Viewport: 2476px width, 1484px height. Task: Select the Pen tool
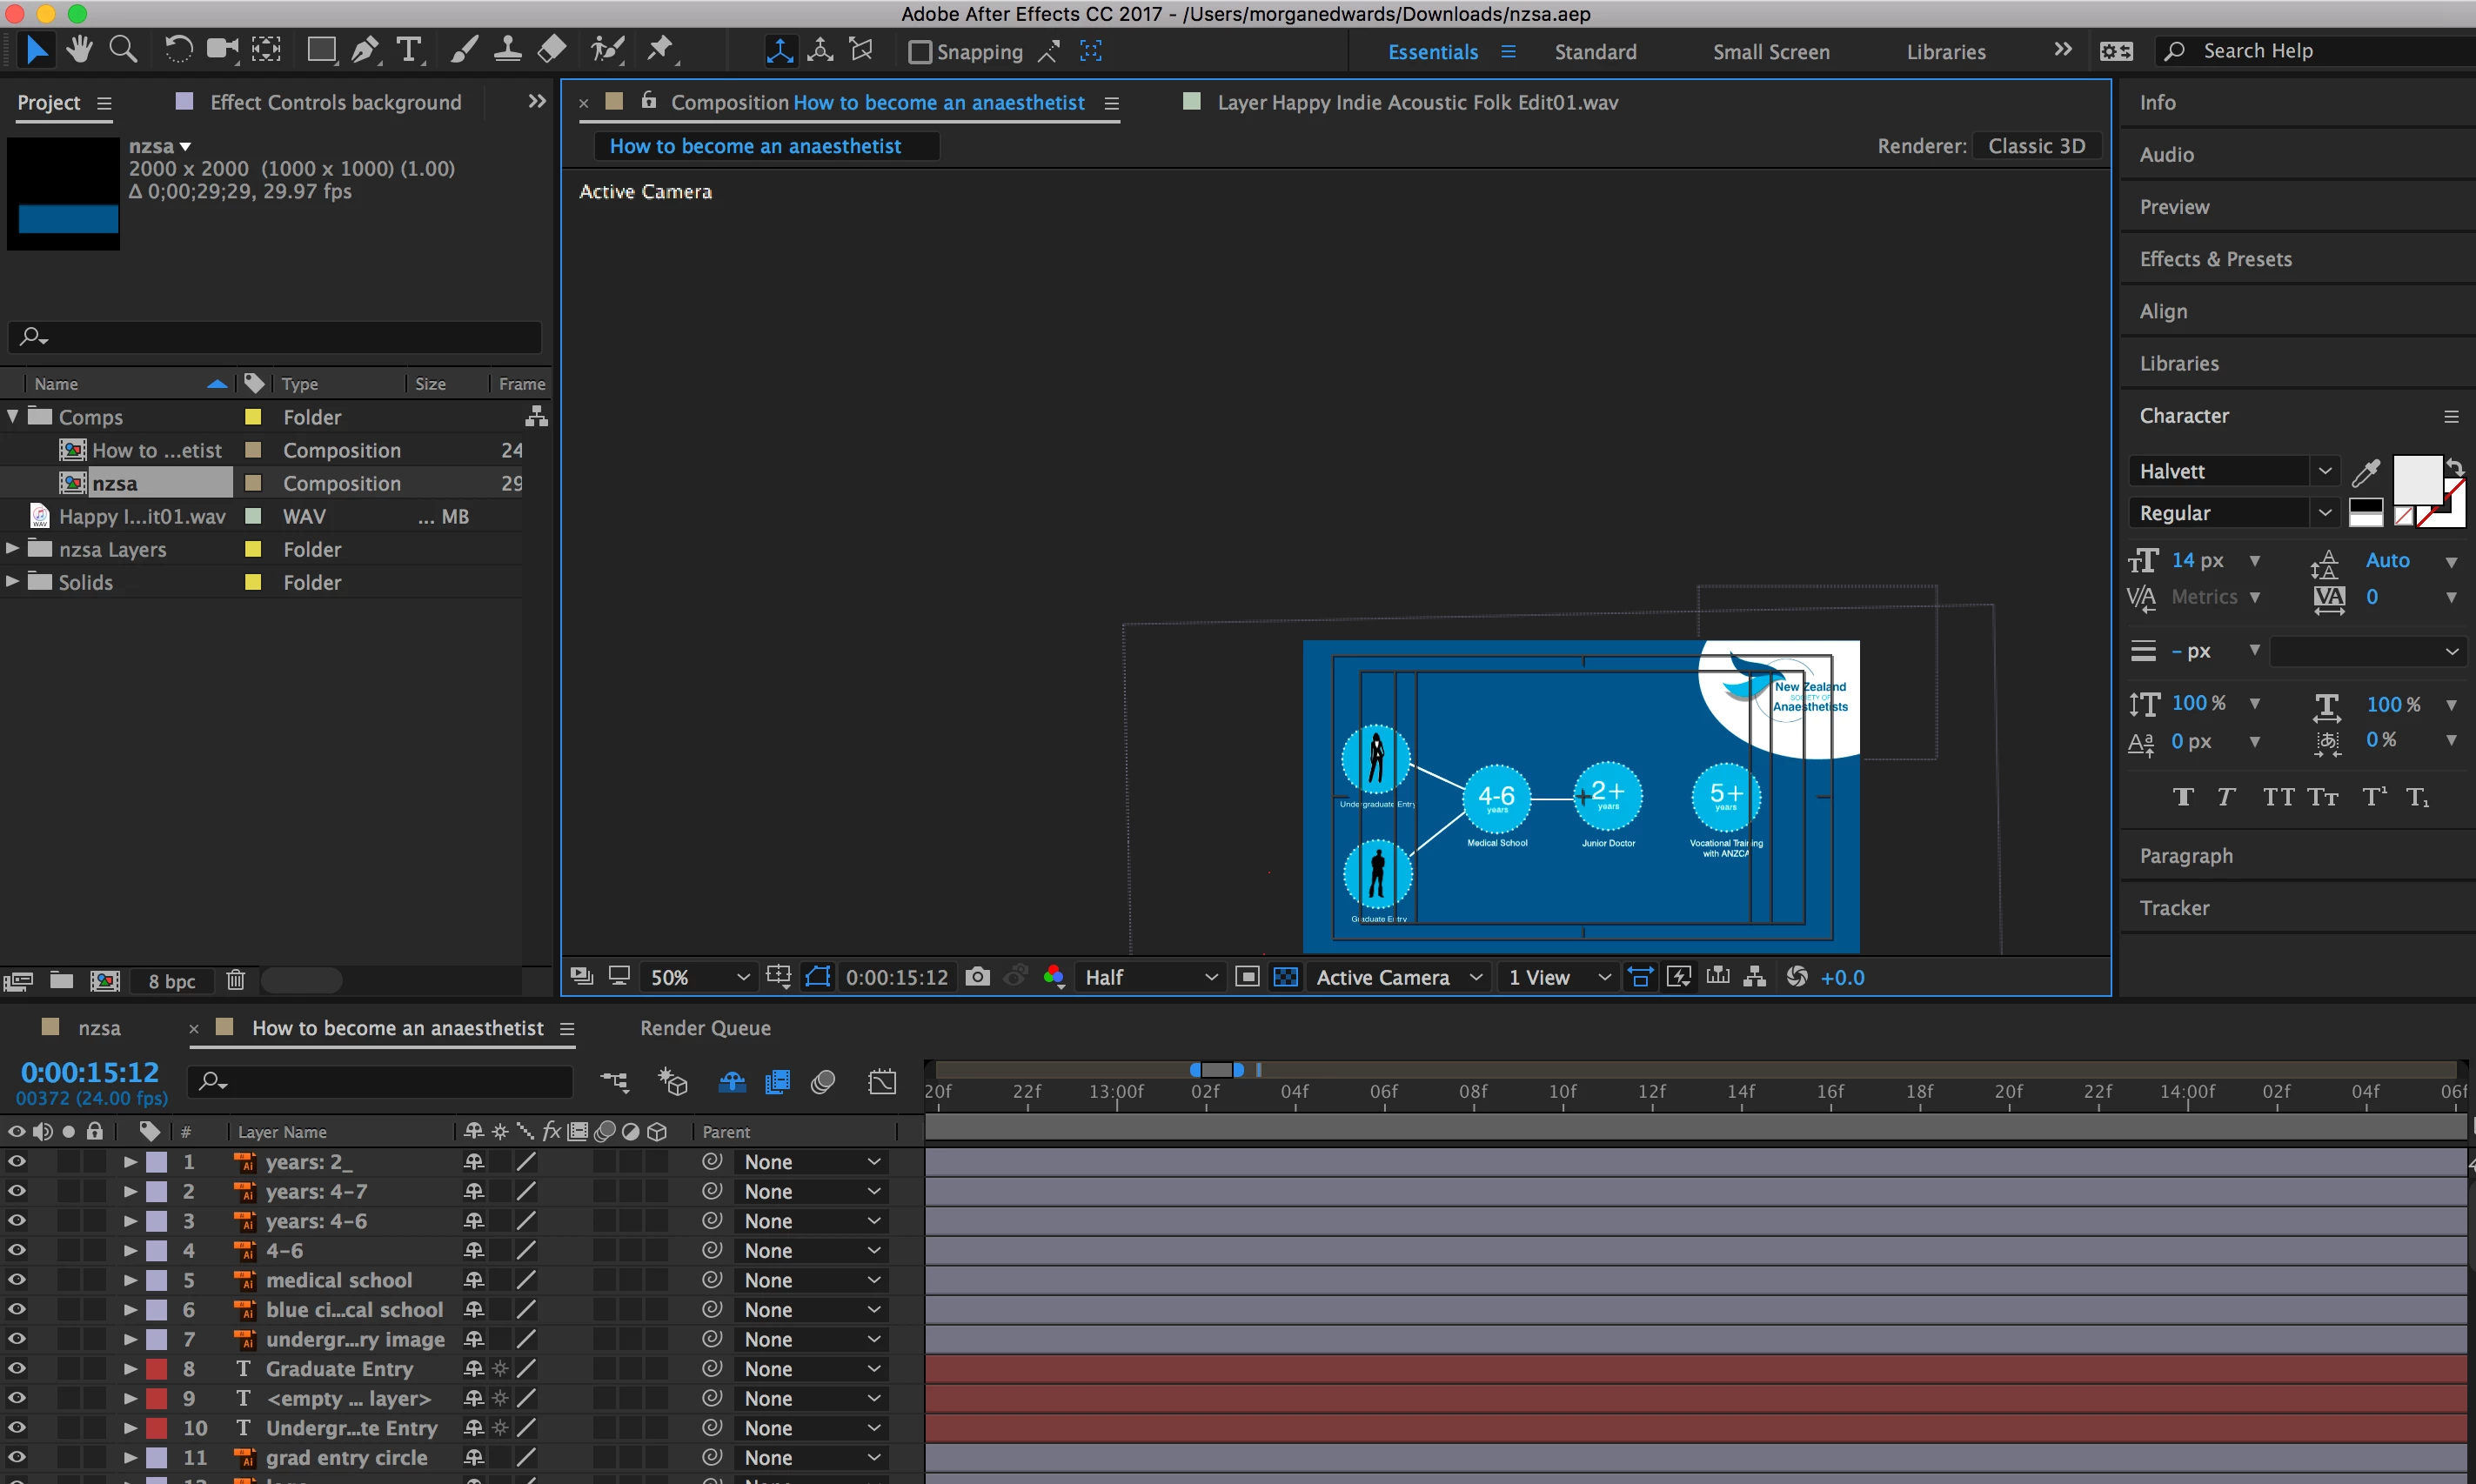(365, 50)
